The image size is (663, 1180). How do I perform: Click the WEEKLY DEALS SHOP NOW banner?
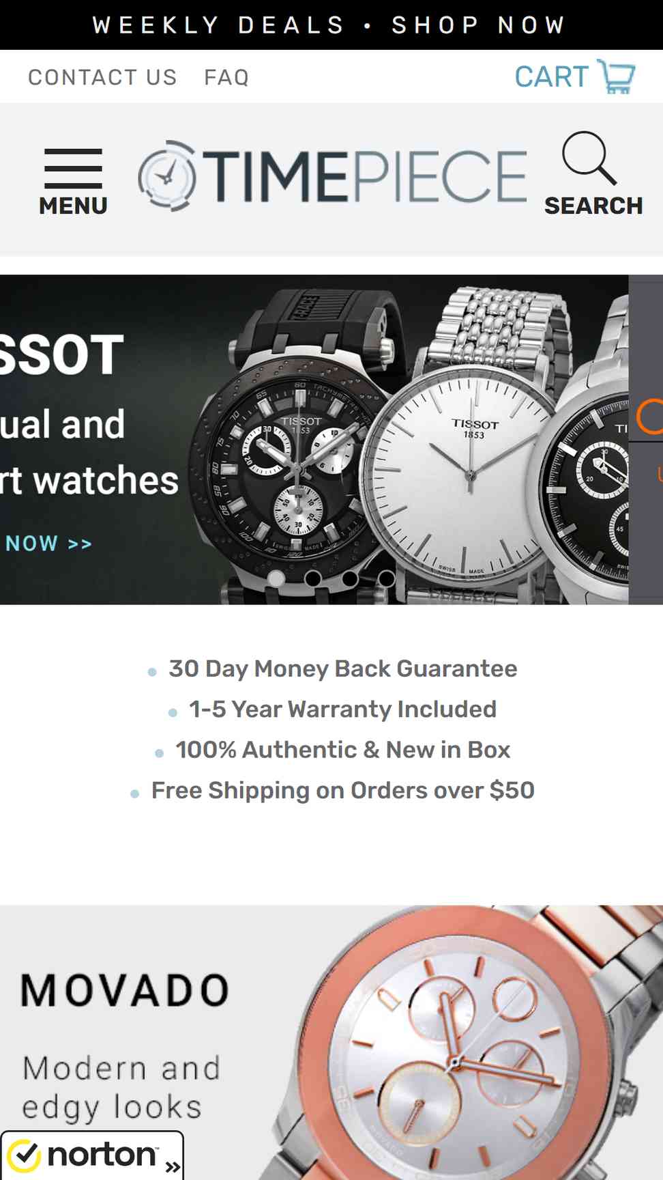tap(331, 25)
